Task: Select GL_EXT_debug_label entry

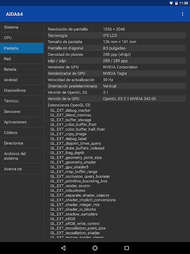Action: coord(68,138)
